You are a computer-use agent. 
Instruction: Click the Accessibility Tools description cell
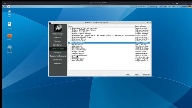point(142,41)
